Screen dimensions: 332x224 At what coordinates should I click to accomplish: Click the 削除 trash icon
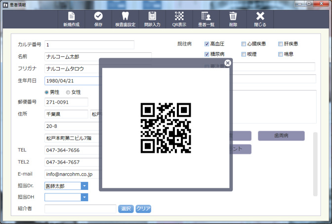point(233,19)
